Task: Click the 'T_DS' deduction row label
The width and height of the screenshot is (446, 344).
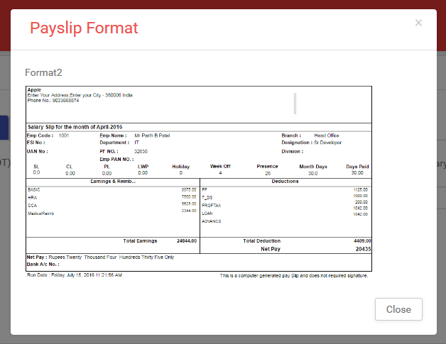Action: point(207,198)
